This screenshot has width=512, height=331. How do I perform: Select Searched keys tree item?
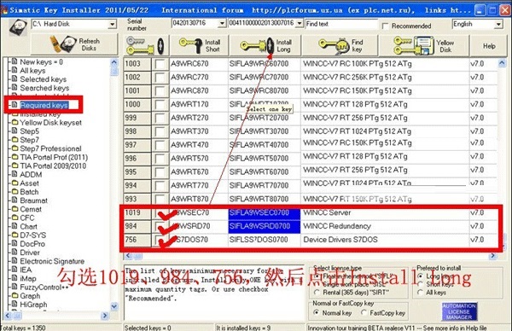44,88
